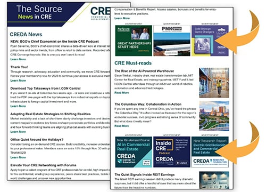This screenshot has width=266, height=192.
Task: Open the PNK Group advertisement banner
Action: [x=172, y=41]
